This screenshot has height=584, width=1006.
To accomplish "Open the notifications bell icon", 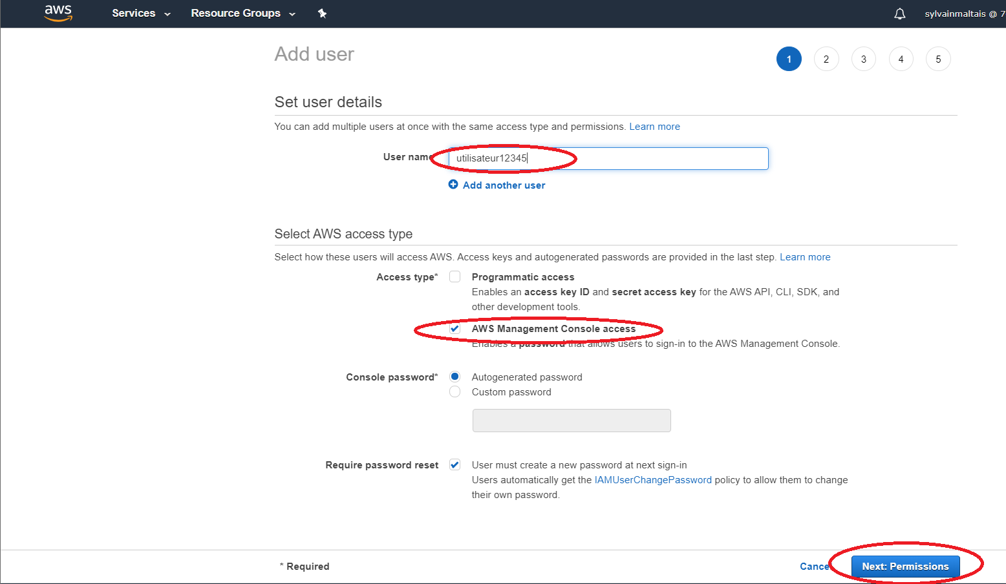I will coord(899,14).
